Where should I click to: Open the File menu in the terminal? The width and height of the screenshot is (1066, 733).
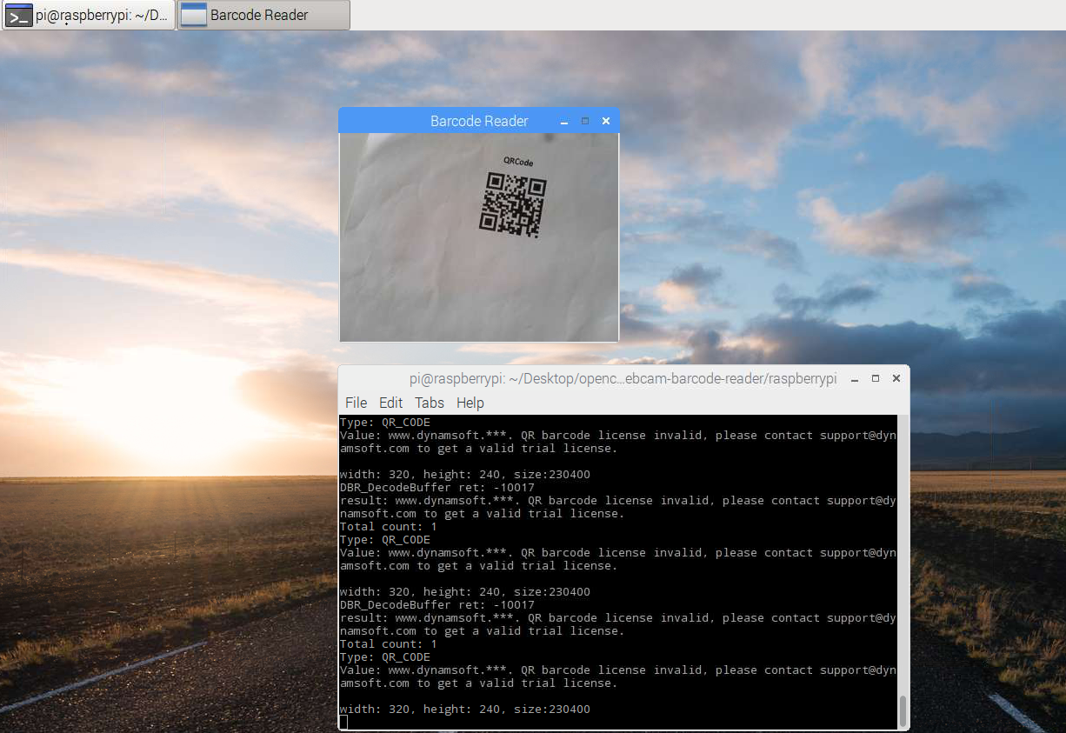356,403
